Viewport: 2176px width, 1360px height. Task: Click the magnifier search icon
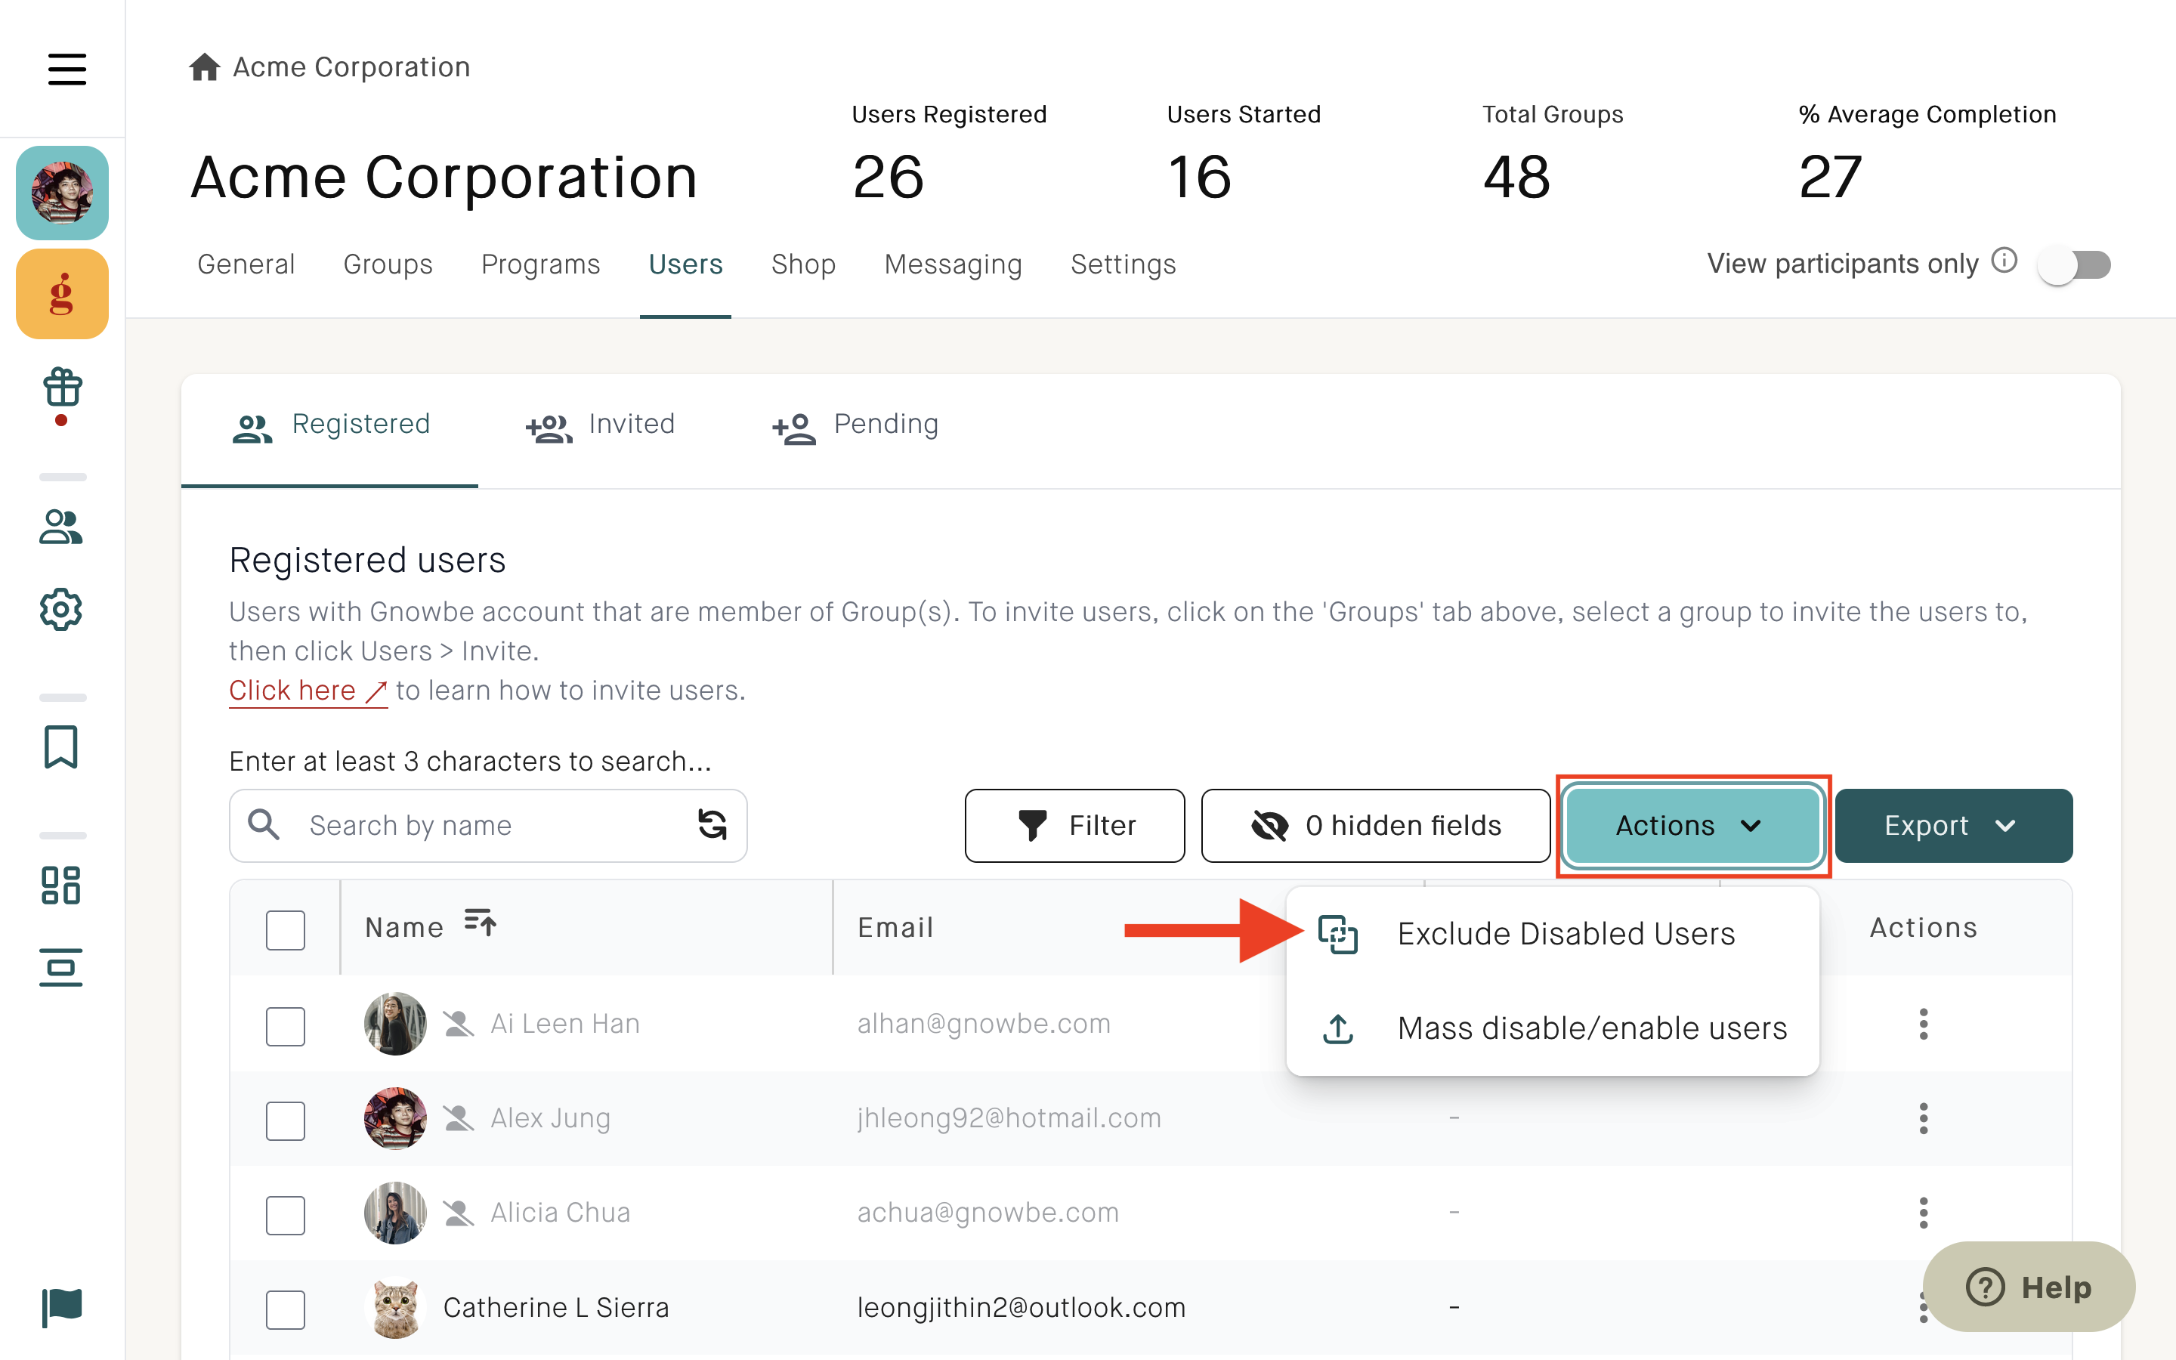tap(264, 824)
